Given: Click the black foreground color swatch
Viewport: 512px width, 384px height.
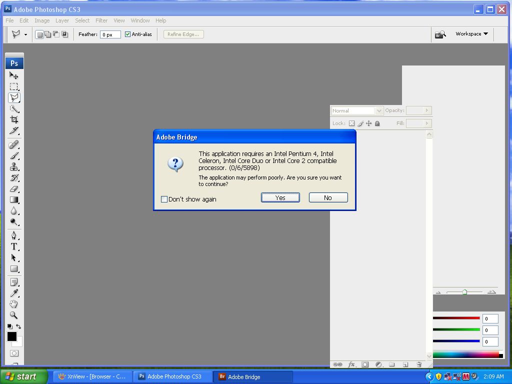Looking at the screenshot, I should 12,336.
